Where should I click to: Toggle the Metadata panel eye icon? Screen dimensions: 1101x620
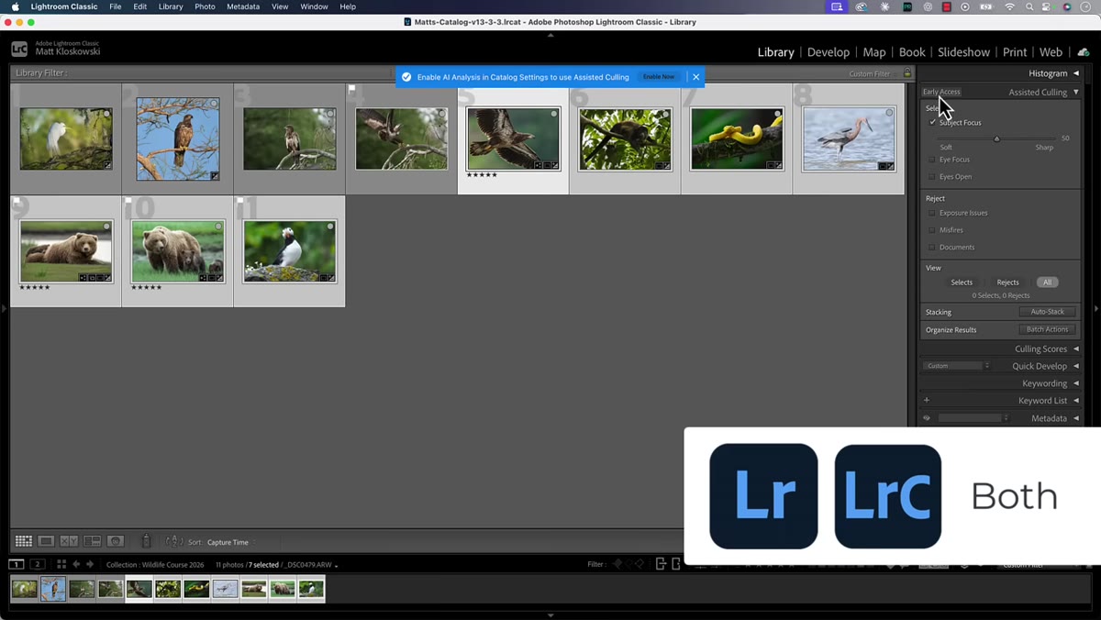(927, 418)
